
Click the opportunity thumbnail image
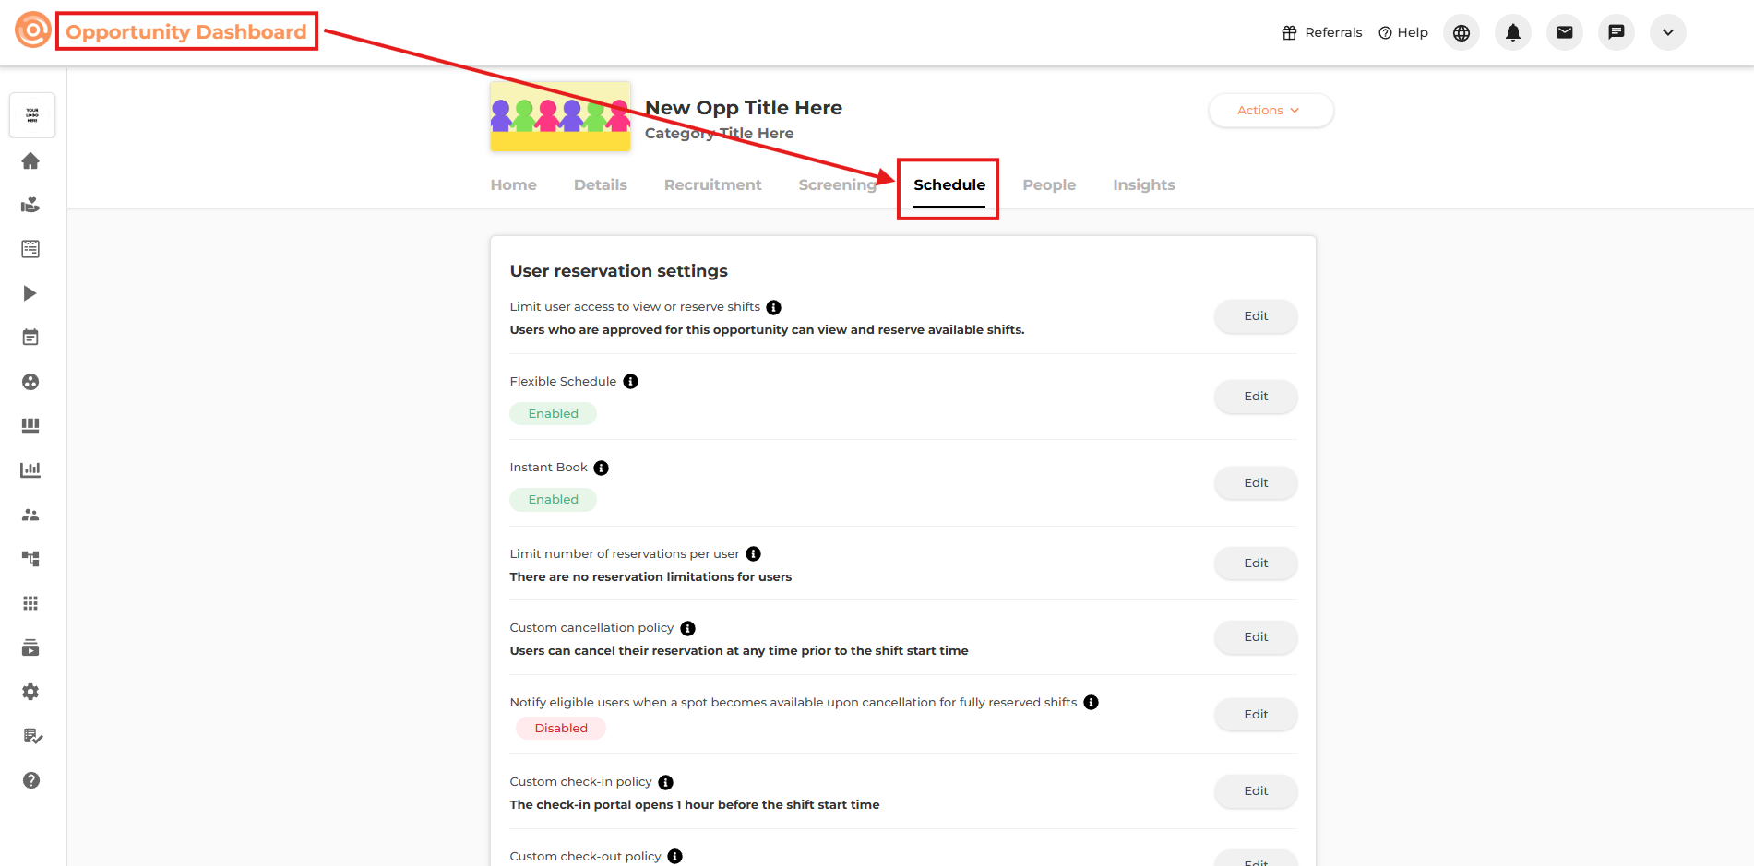click(560, 116)
